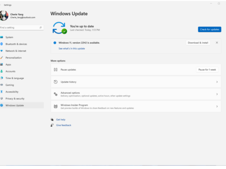
Task: Open Time & language settings
Action: [22, 78]
